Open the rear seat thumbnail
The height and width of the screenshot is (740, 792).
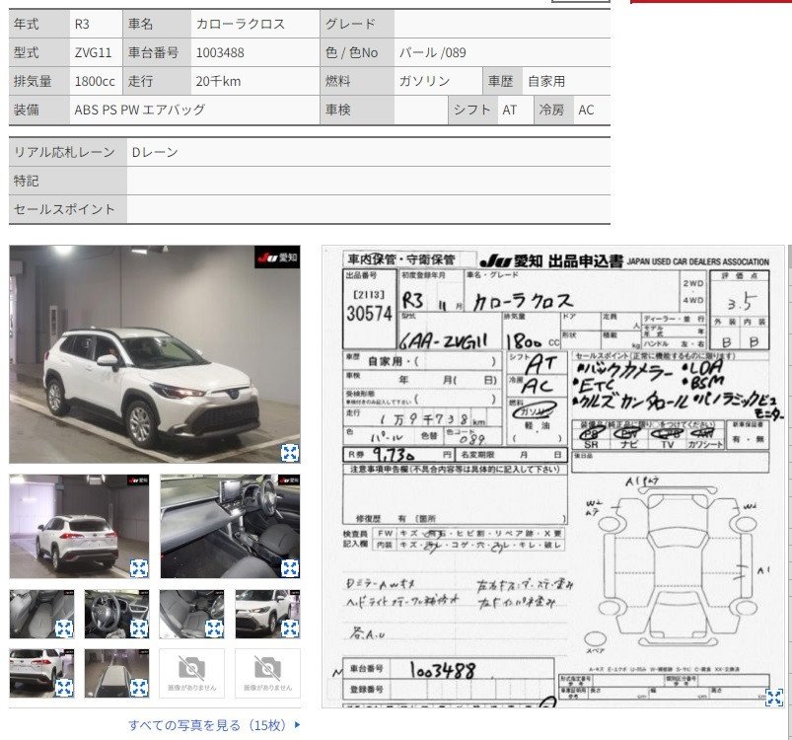(41, 615)
